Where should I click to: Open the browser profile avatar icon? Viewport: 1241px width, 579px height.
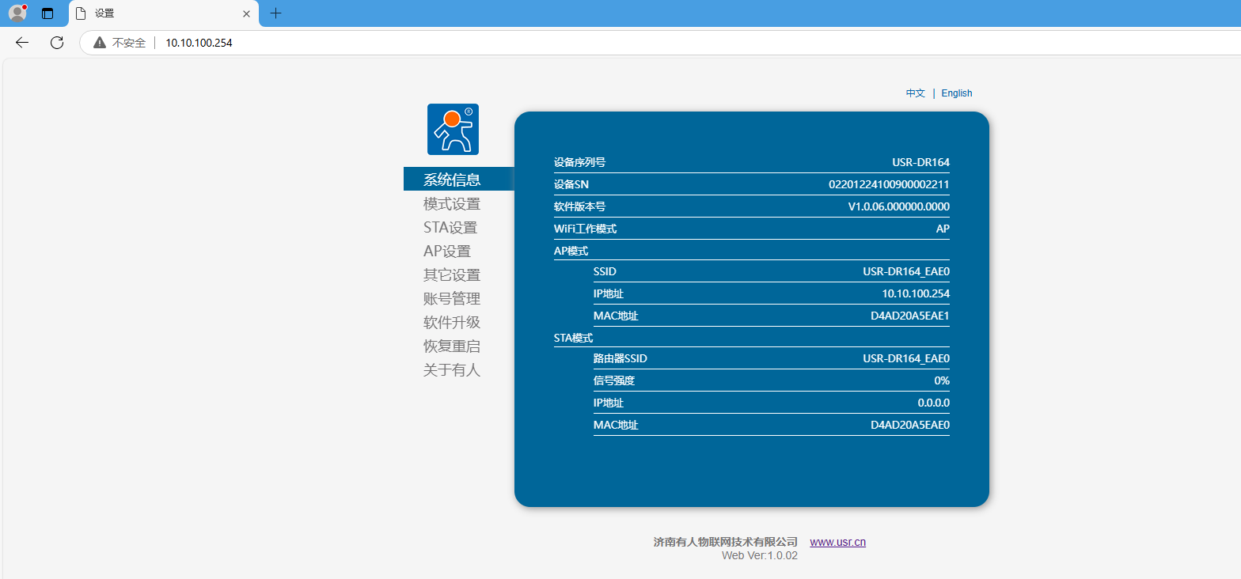click(x=17, y=13)
